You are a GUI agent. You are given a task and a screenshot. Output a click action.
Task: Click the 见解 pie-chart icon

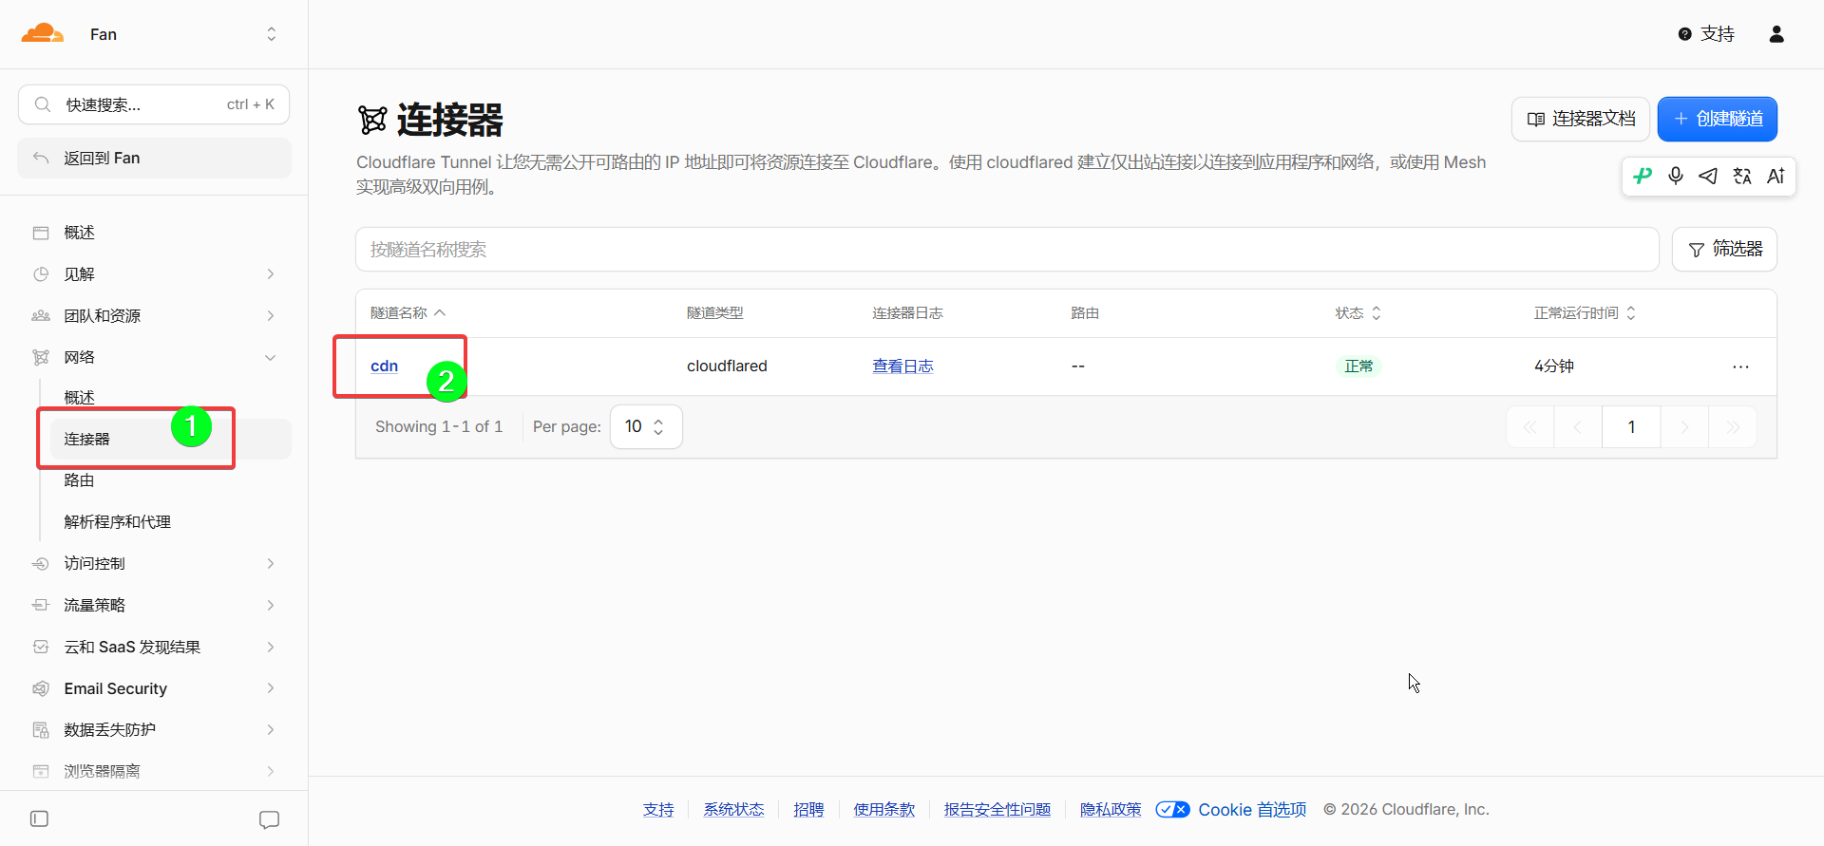click(x=41, y=274)
